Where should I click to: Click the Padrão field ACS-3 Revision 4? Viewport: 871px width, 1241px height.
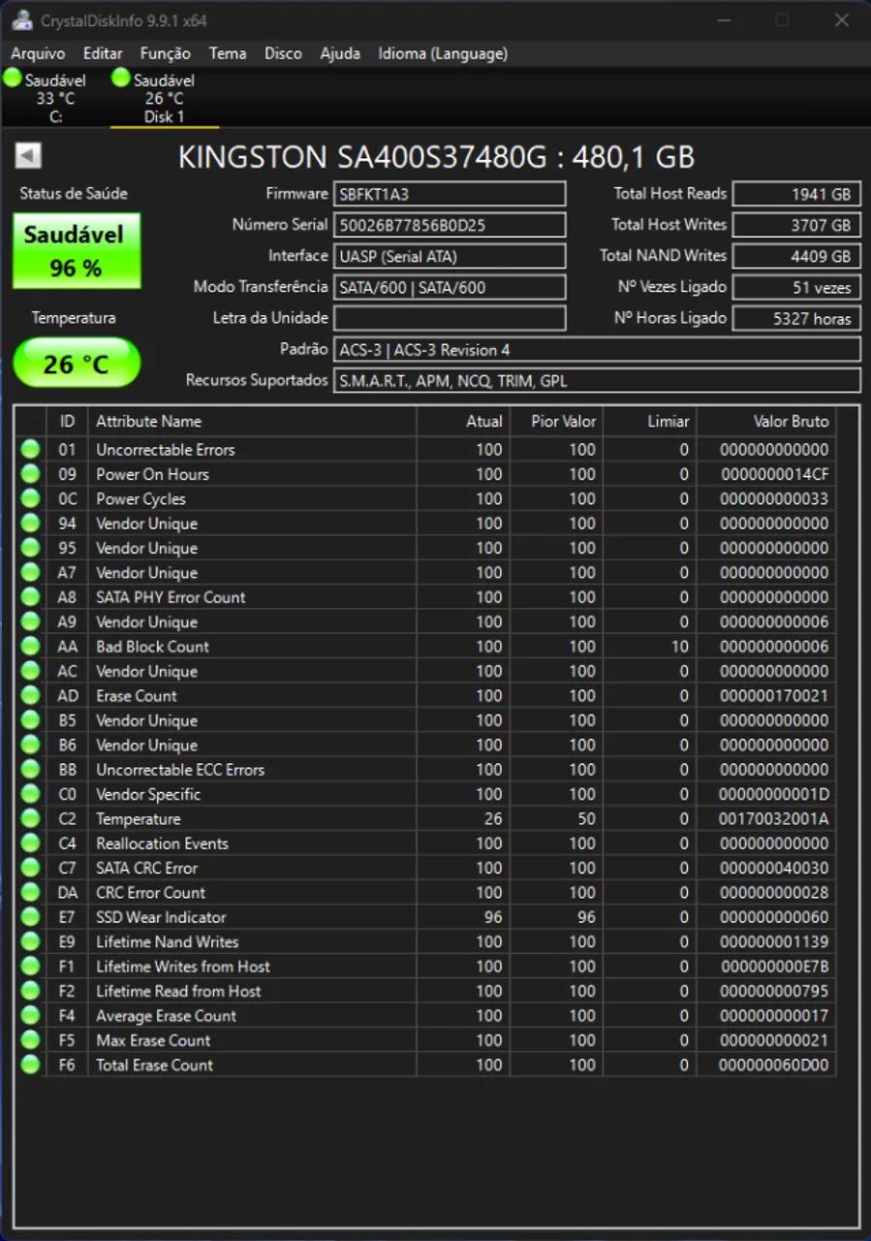(x=597, y=349)
